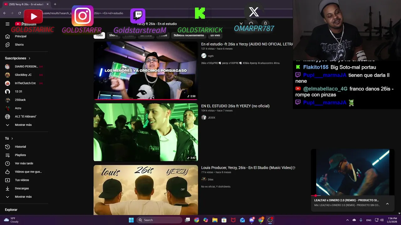Viewport: 401px width, 225px height.
Task: Click the taskbar Search box
Action: [x=159, y=220]
